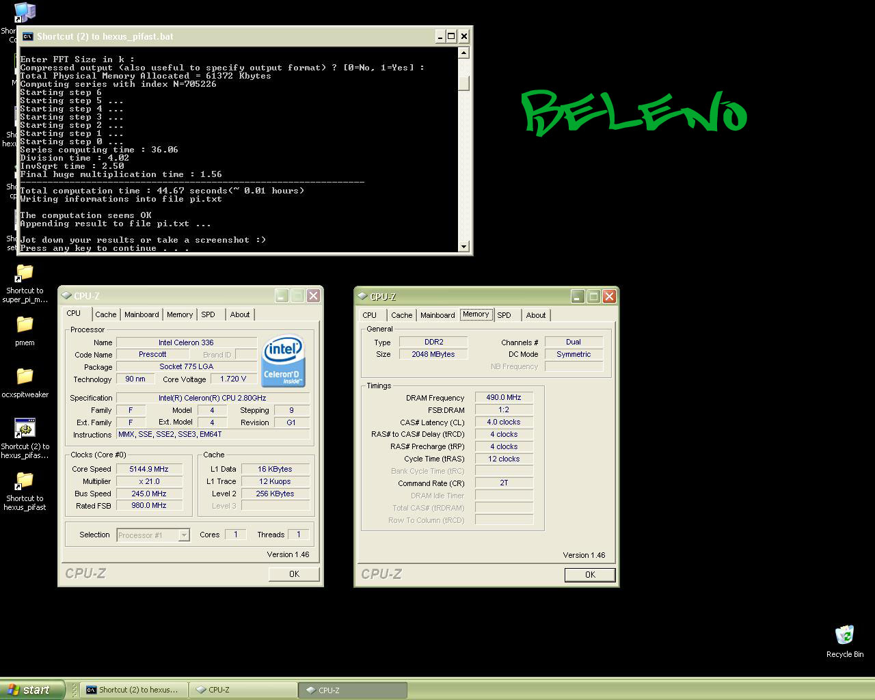Viewport: 875px width, 700px height.
Task: Select Shortcut to hexus_pifast folder icon
Action: 25,481
